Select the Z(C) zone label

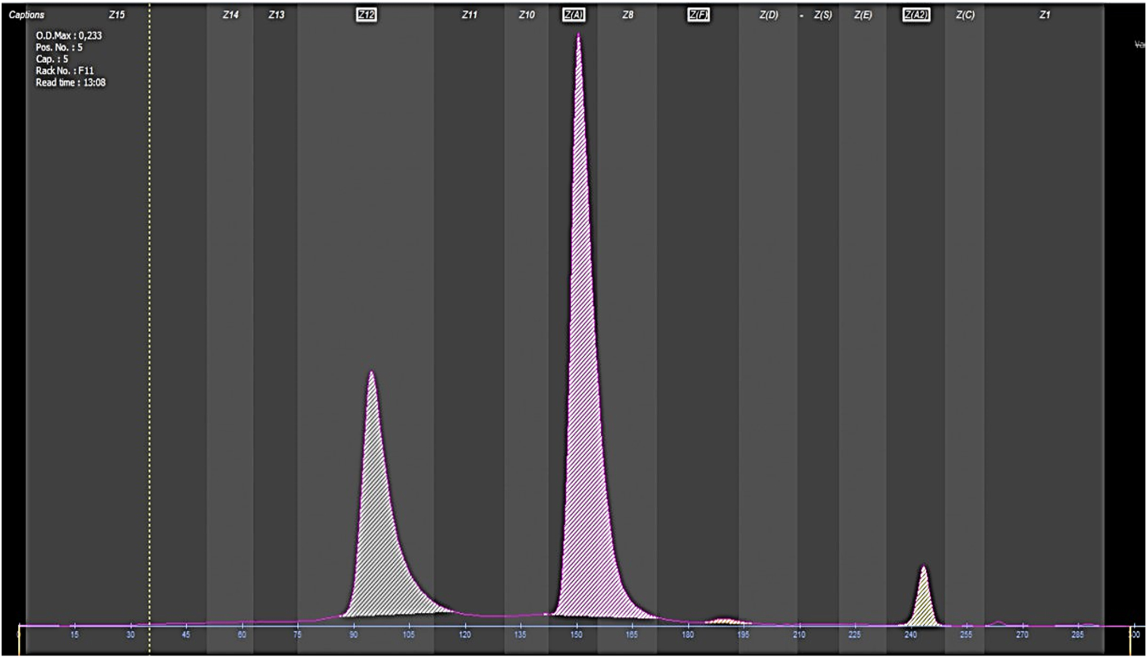(x=965, y=15)
